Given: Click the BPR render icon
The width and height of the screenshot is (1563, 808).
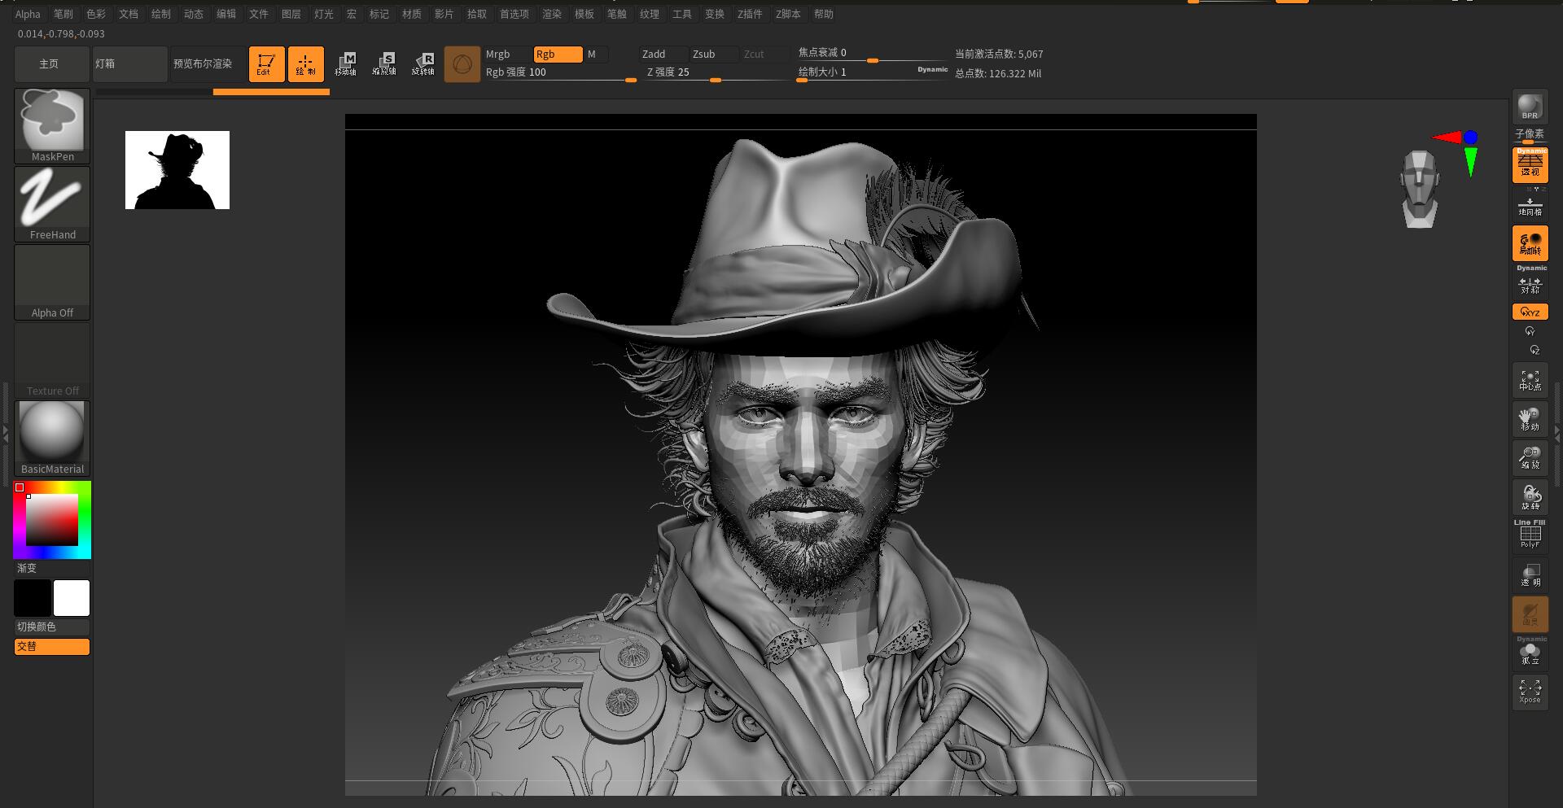Looking at the screenshot, I should click(x=1530, y=107).
